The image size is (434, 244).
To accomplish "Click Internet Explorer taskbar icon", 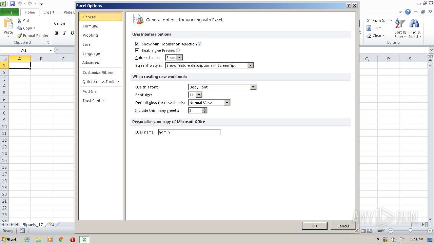I will (27, 240).
